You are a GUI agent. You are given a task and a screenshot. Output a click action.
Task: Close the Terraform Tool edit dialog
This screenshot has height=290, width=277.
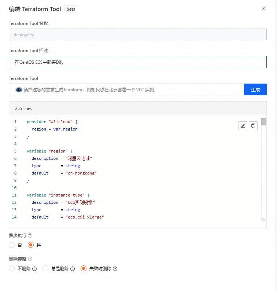coord(264,8)
